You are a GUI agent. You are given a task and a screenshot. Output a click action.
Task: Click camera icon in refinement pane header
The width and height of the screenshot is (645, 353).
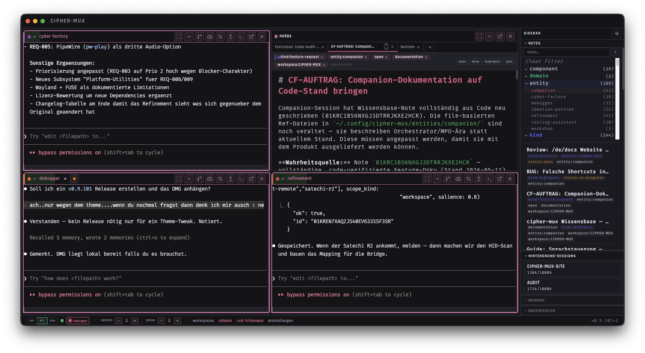point(458,179)
